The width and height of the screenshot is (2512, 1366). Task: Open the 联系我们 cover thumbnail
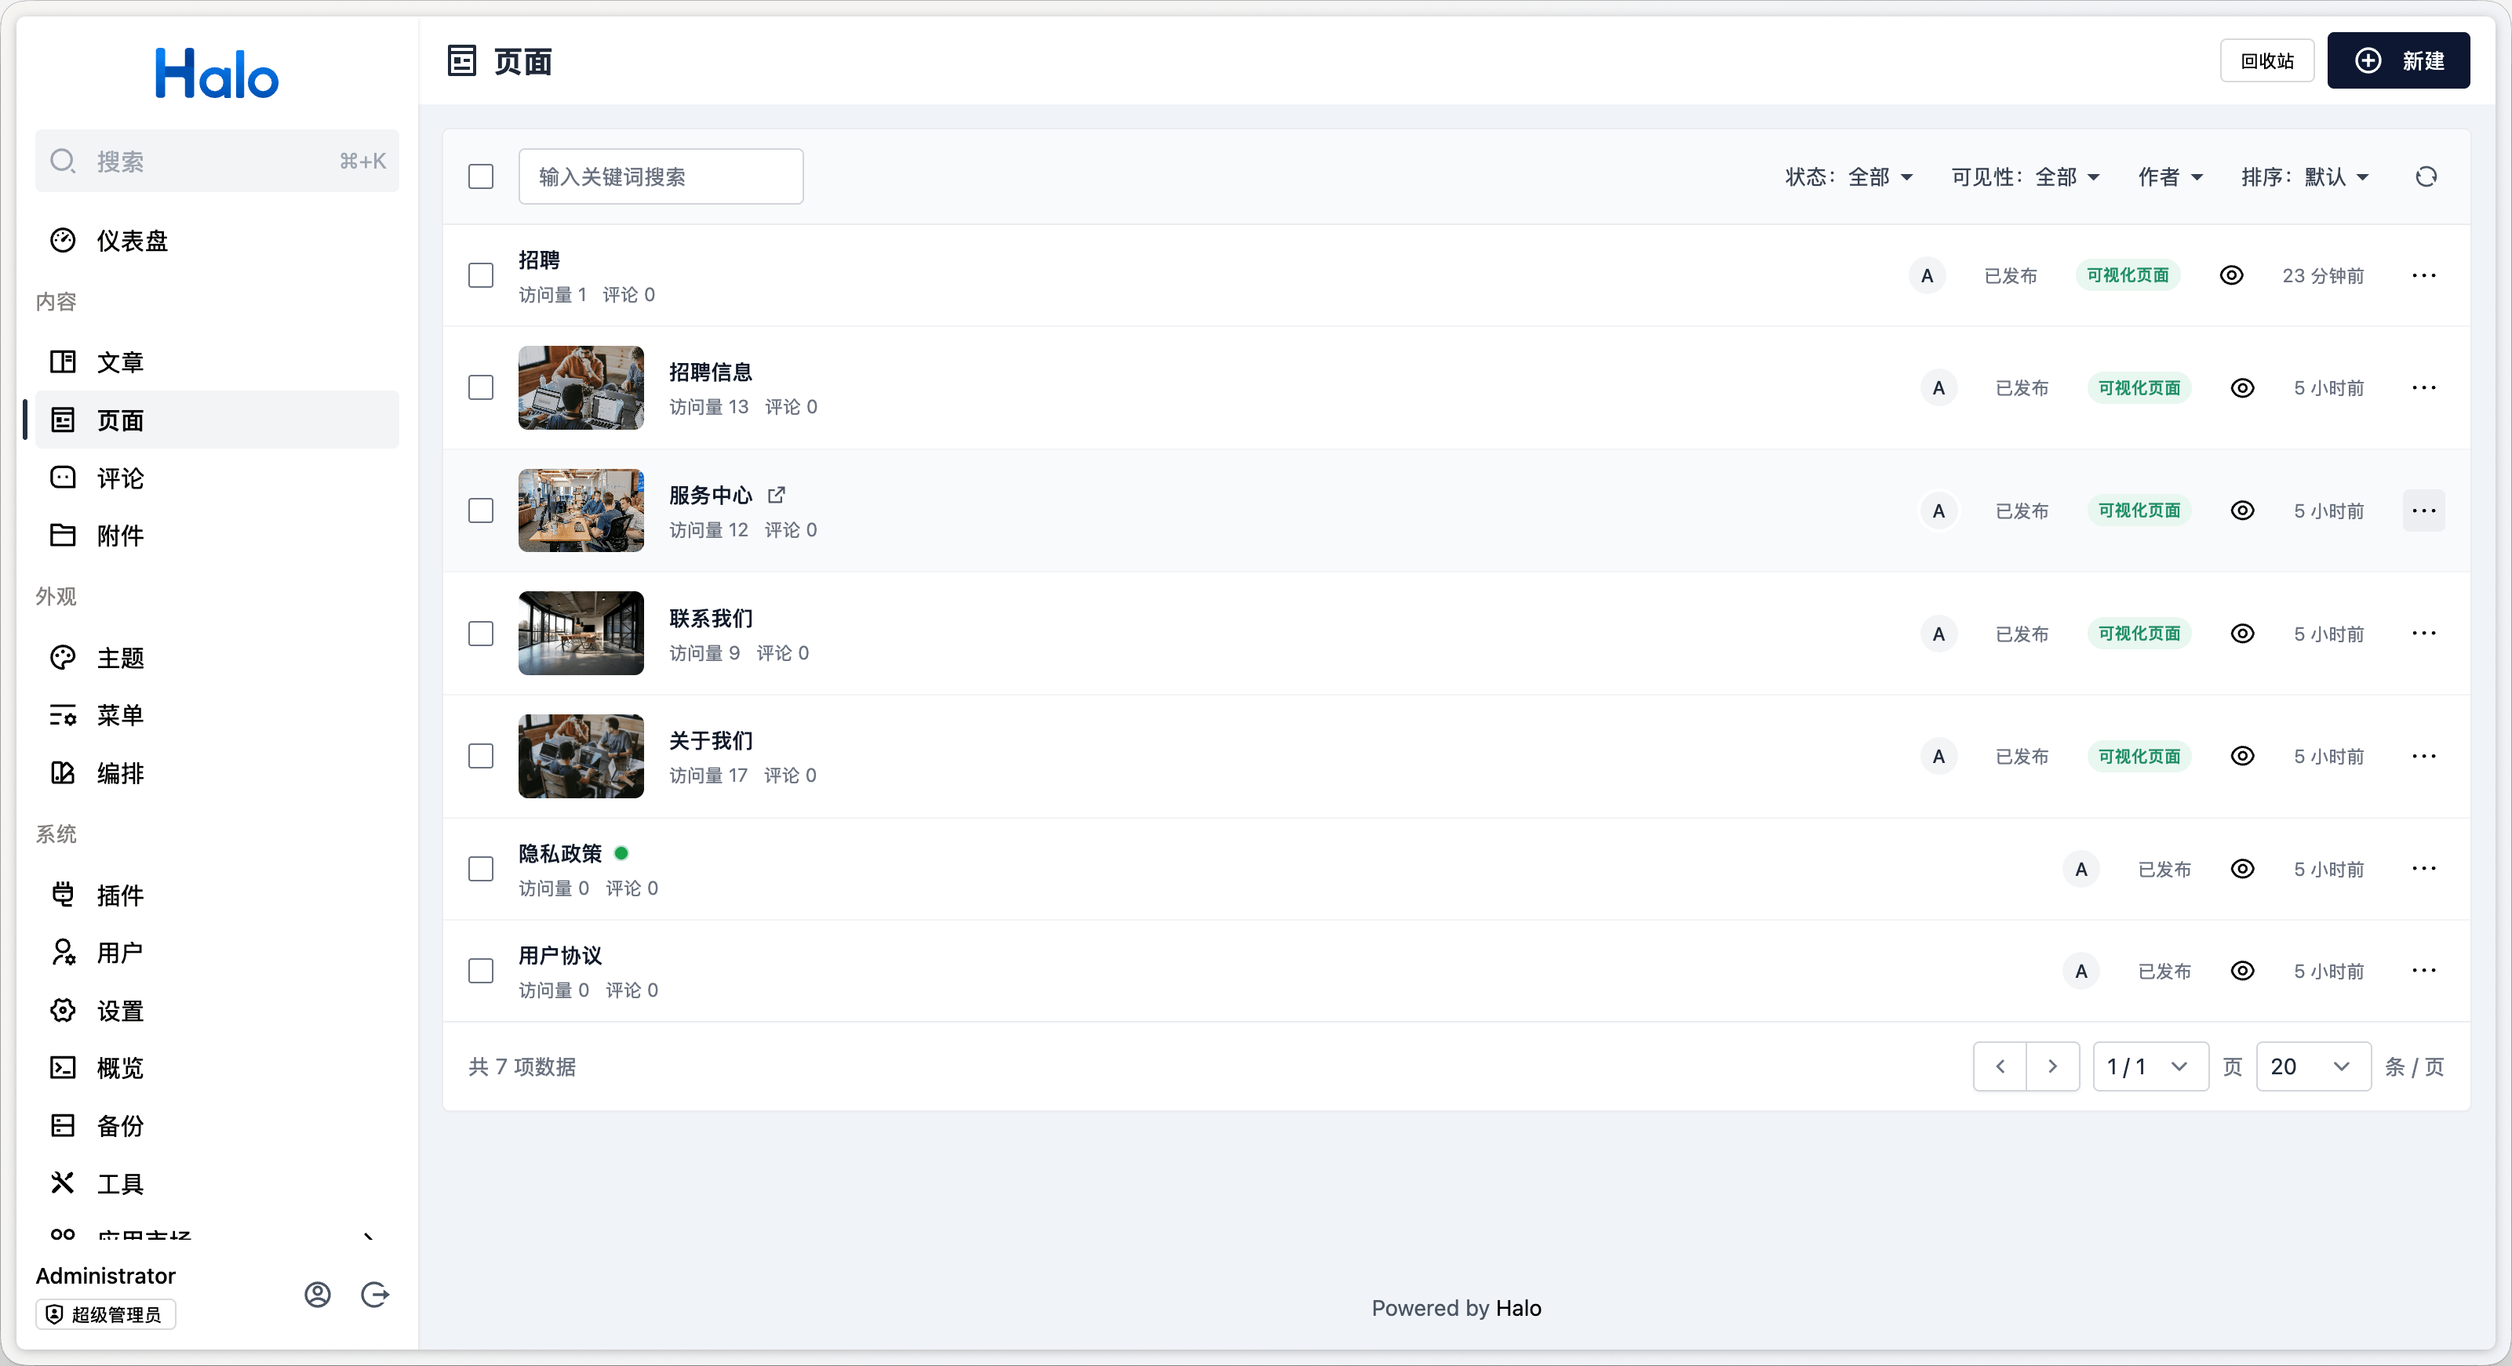pos(581,634)
